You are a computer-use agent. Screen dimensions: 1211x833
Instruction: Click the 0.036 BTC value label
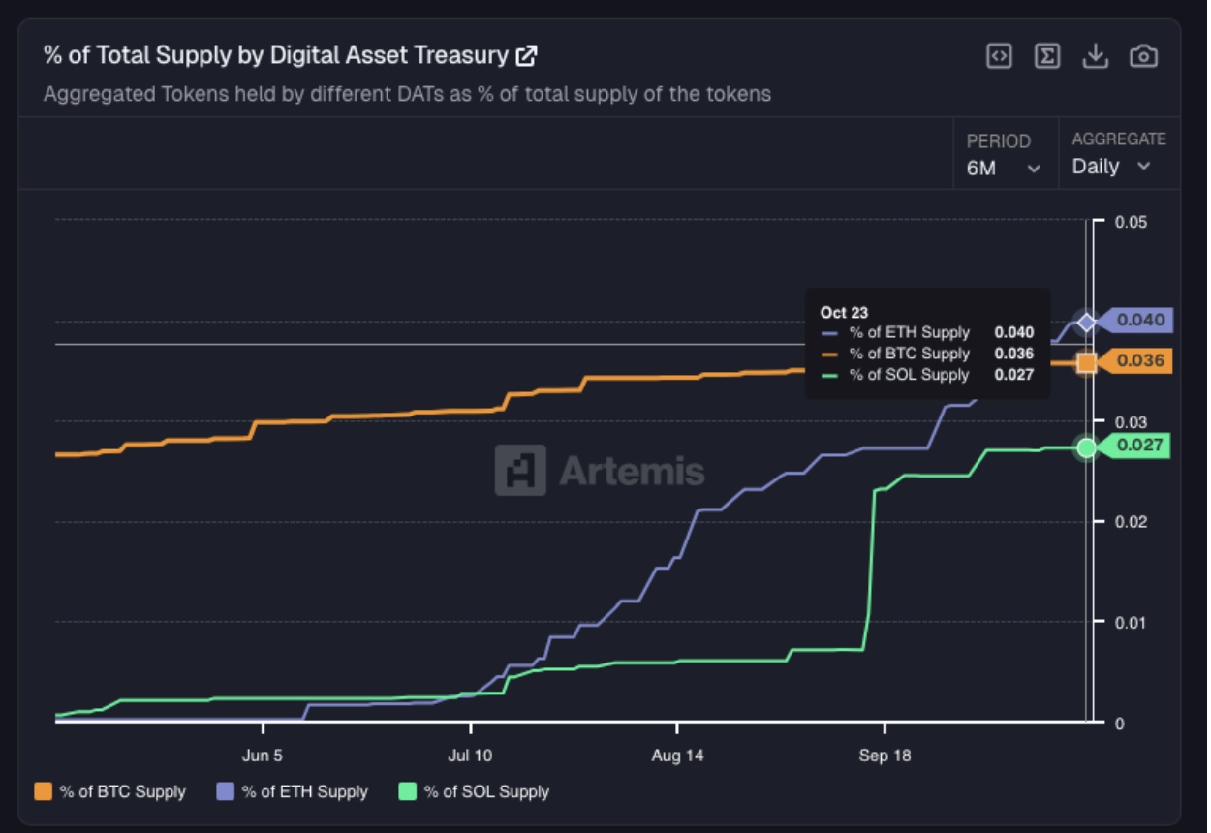(1140, 361)
